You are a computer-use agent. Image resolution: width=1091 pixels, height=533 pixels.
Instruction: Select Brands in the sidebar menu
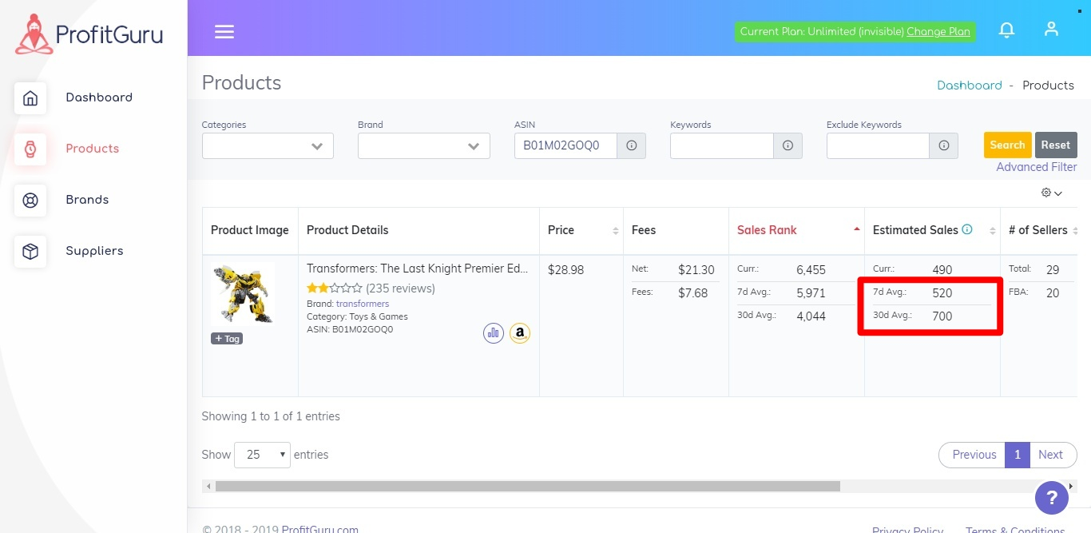click(87, 200)
